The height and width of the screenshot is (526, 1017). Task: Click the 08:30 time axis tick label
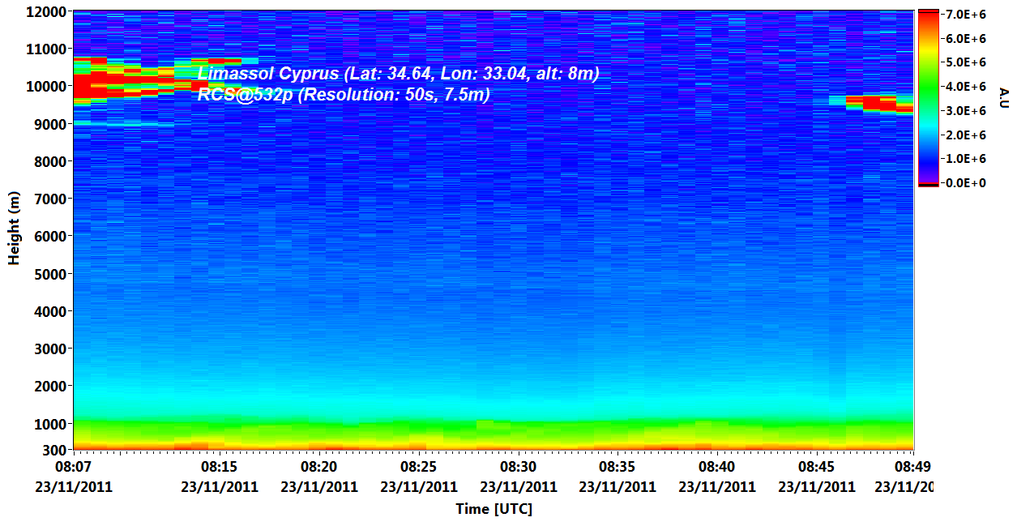coord(518,468)
